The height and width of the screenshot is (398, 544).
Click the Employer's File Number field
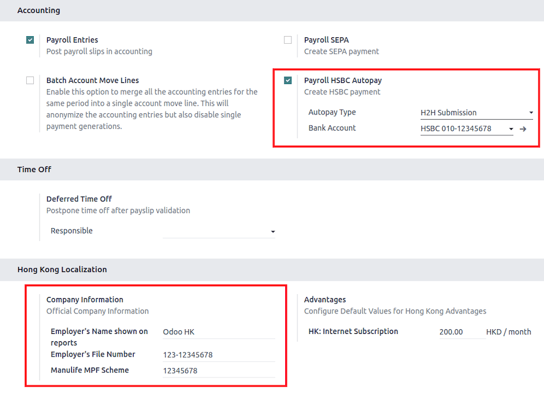pos(219,355)
